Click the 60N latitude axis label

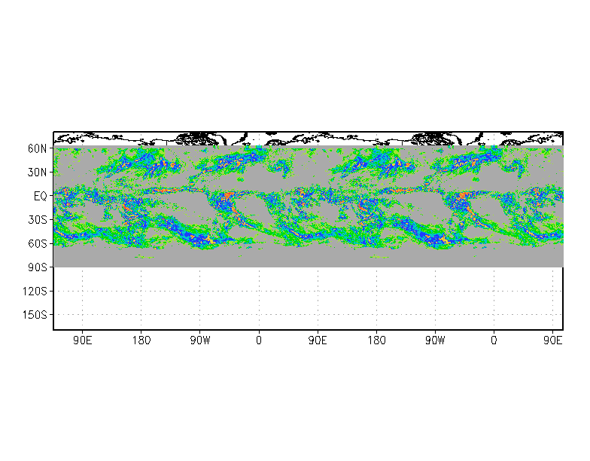pos(38,148)
